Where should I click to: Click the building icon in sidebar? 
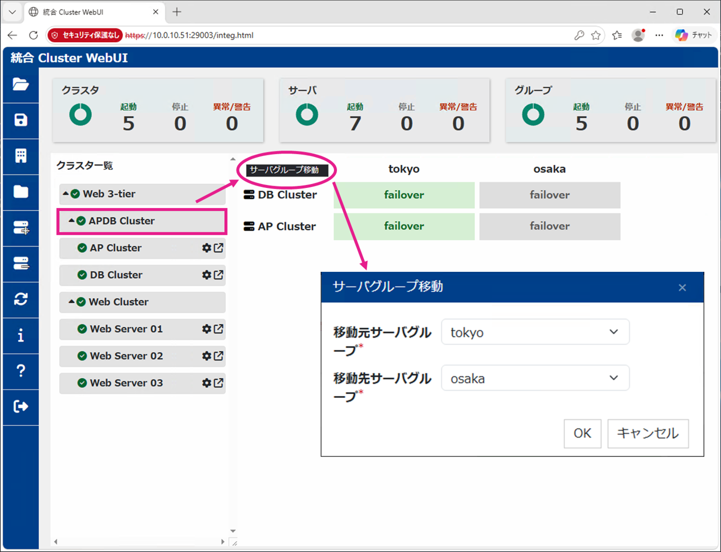click(x=21, y=156)
